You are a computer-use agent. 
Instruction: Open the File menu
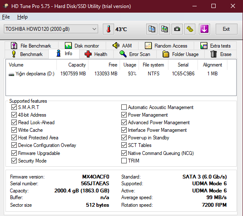click(6, 17)
